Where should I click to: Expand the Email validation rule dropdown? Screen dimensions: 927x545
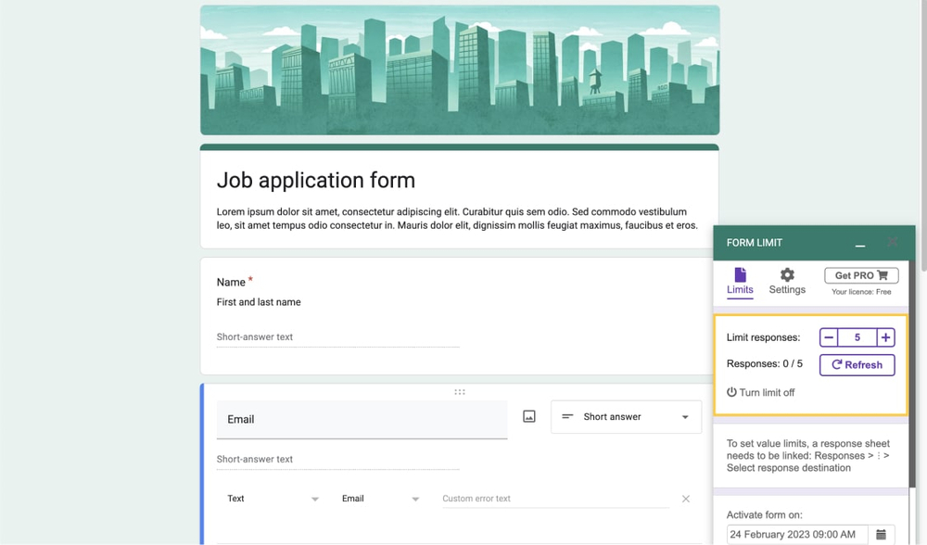(380, 499)
